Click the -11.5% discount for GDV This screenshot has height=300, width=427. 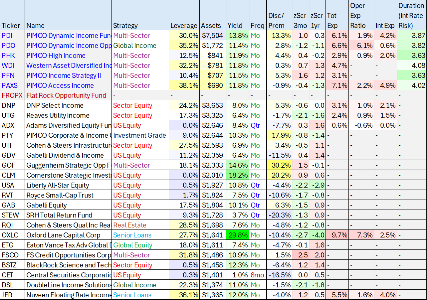click(279, 155)
